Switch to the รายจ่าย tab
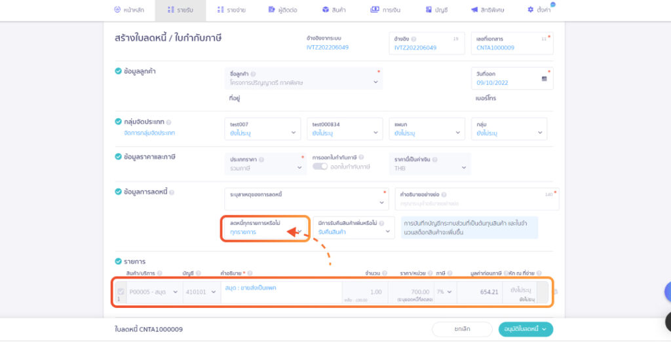Viewport: 671px width, 342px height. [229, 10]
